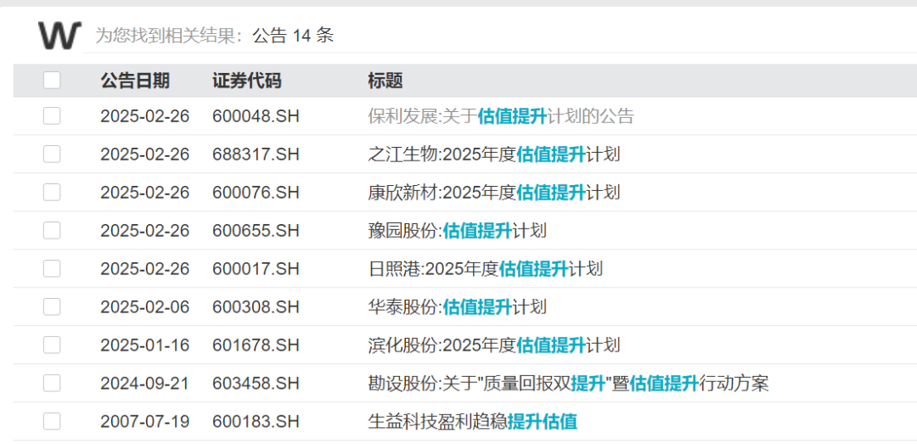Open 滨化股份:2025年度估值提升计划 link
This screenshot has width=917, height=444.
pos(494,346)
